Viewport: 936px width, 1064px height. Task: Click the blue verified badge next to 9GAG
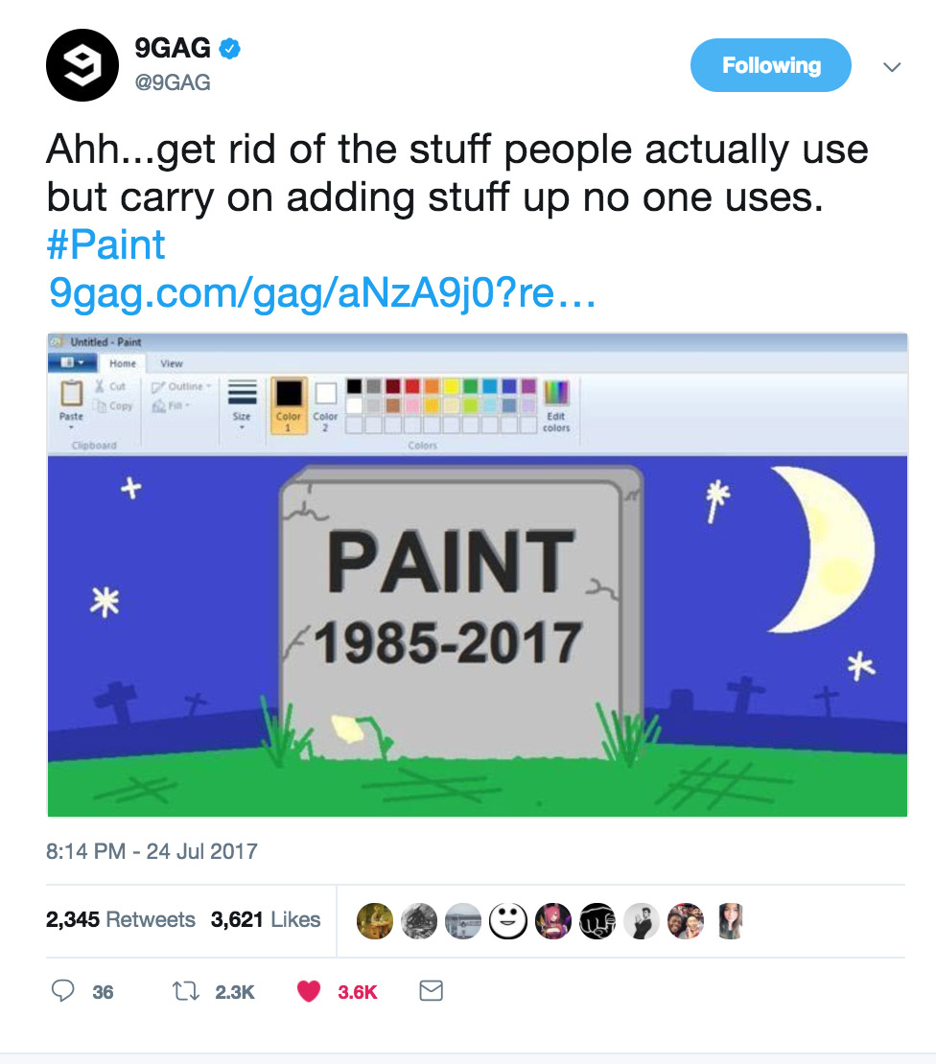(x=229, y=48)
